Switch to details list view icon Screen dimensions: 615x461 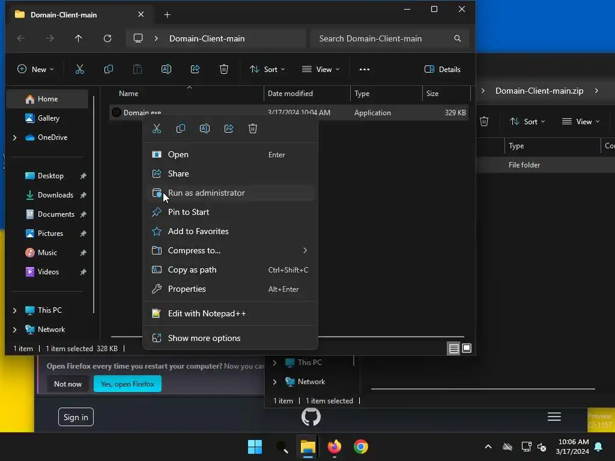pos(454,348)
